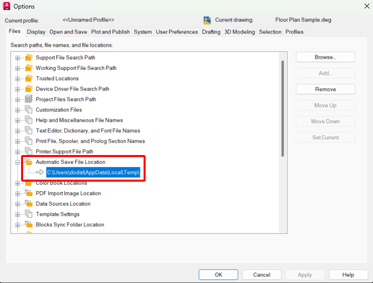373x283 pixels.
Task: Expand Project Files Search Path node
Action: [x=18, y=100]
